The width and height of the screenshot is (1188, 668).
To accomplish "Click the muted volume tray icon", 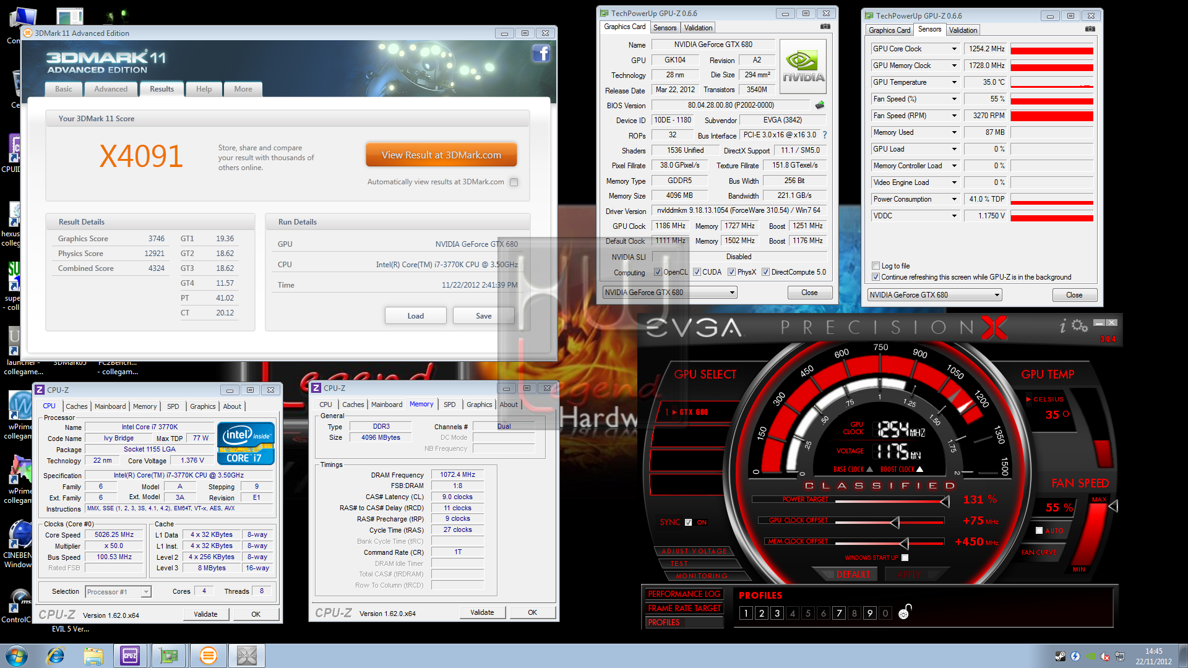I will (x=1104, y=656).
